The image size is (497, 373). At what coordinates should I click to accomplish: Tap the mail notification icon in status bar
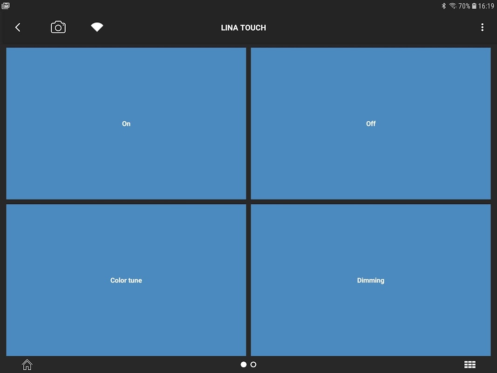(6, 6)
